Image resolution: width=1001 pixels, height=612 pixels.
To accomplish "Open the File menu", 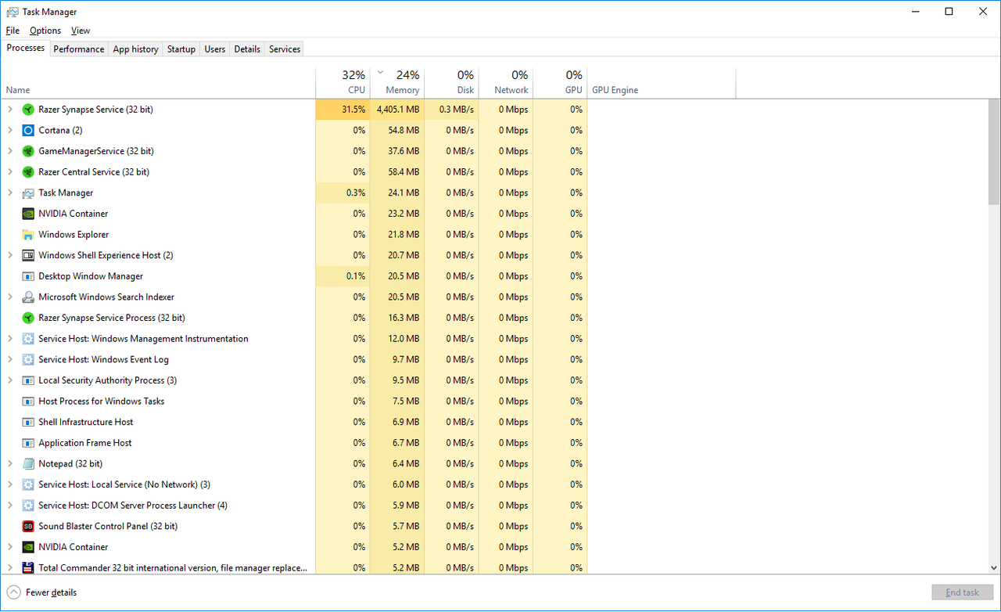I will coord(13,31).
